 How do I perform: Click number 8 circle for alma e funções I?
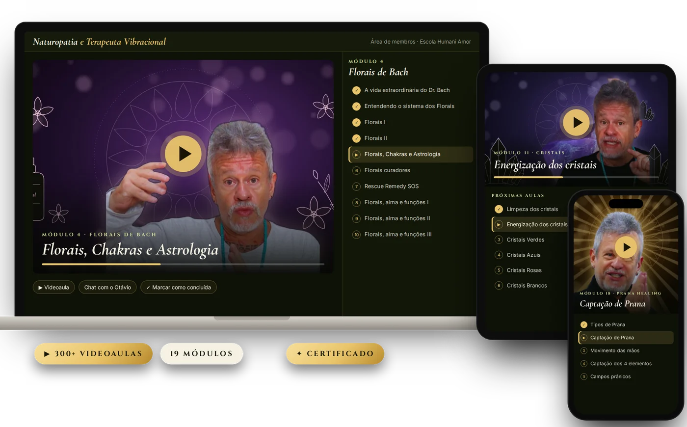tap(356, 203)
